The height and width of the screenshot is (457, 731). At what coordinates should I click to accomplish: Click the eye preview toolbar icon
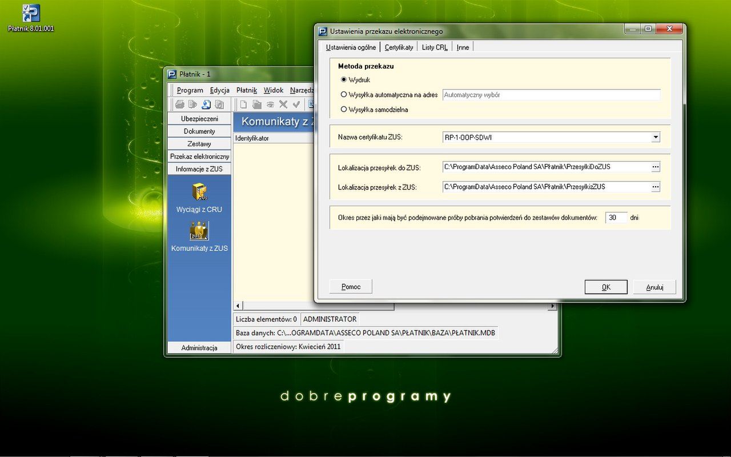[270, 105]
